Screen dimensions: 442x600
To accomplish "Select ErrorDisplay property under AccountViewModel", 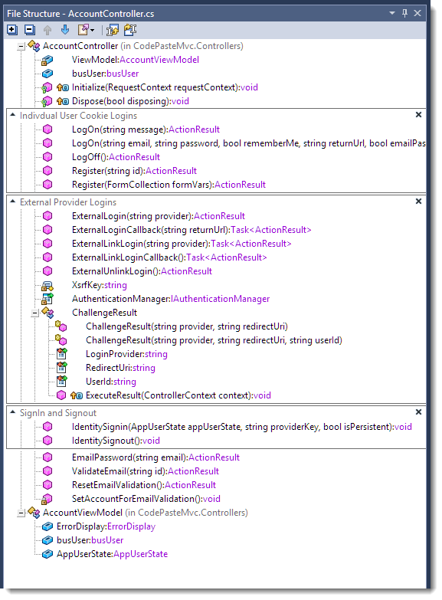I will click(106, 526).
